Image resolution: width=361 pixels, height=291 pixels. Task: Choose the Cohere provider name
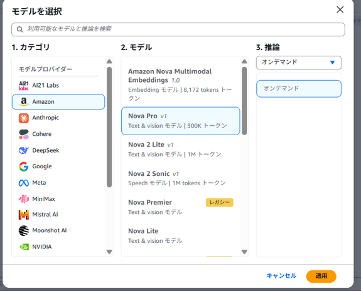click(x=42, y=134)
